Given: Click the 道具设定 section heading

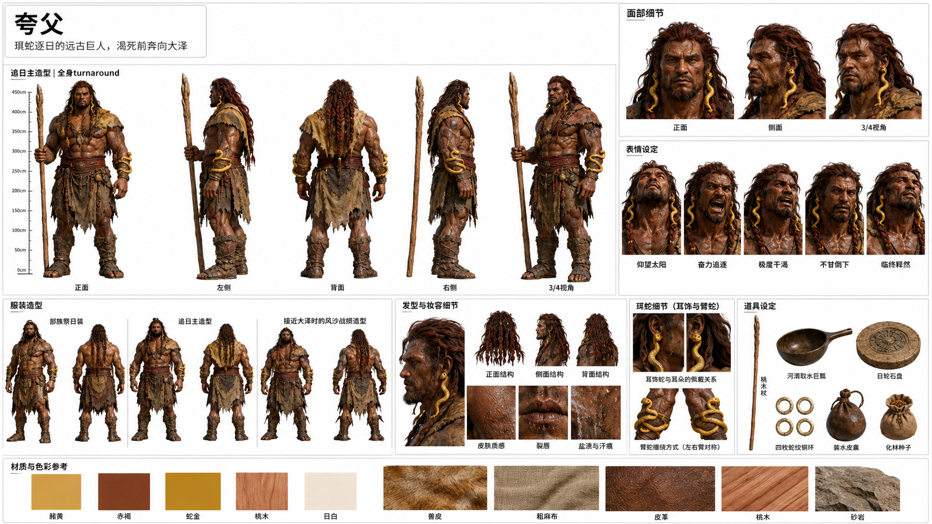Looking at the screenshot, I should click(x=760, y=306).
